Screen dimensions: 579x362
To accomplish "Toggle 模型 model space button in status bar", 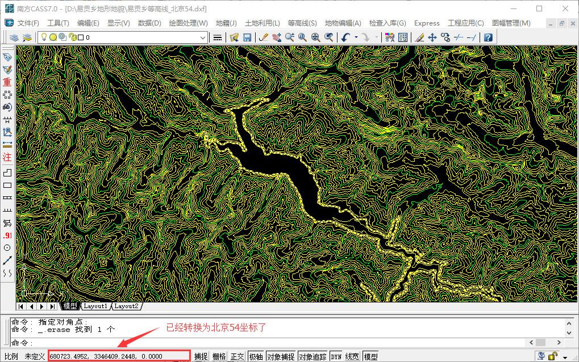I will coord(370,356).
